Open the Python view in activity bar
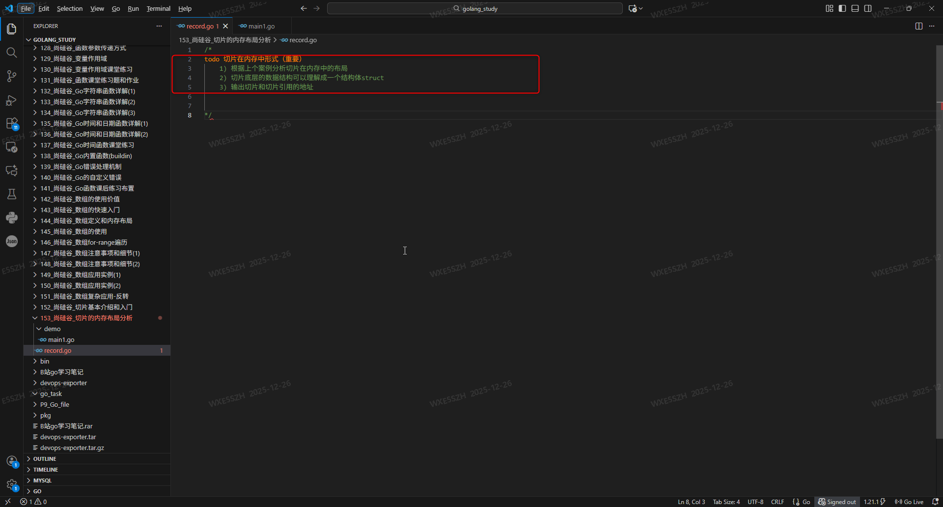Screen dimensions: 943x507 point(12,218)
